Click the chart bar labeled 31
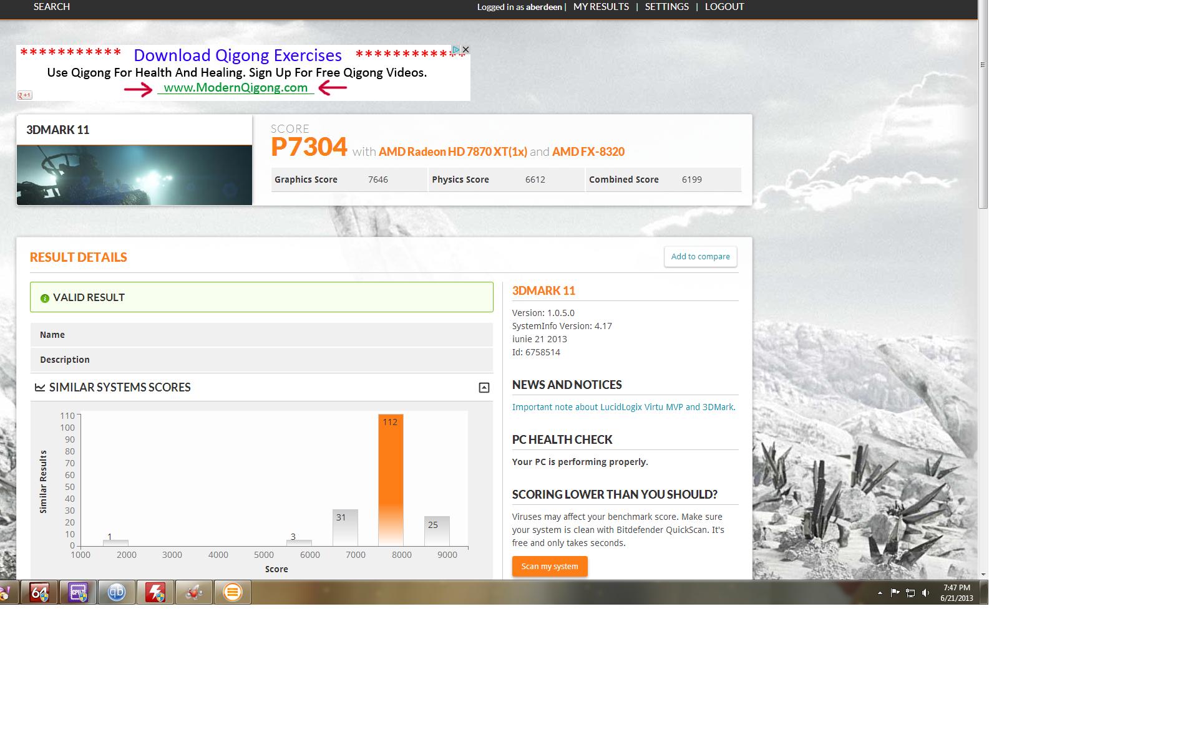This screenshot has height=748, width=1198. [345, 527]
